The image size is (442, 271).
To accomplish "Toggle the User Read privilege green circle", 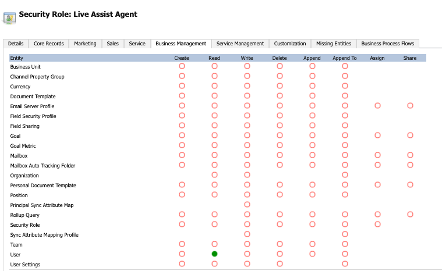I will point(214,254).
